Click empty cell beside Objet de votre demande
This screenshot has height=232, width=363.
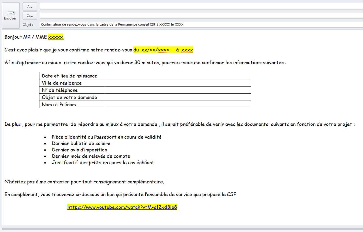(x=178, y=97)
